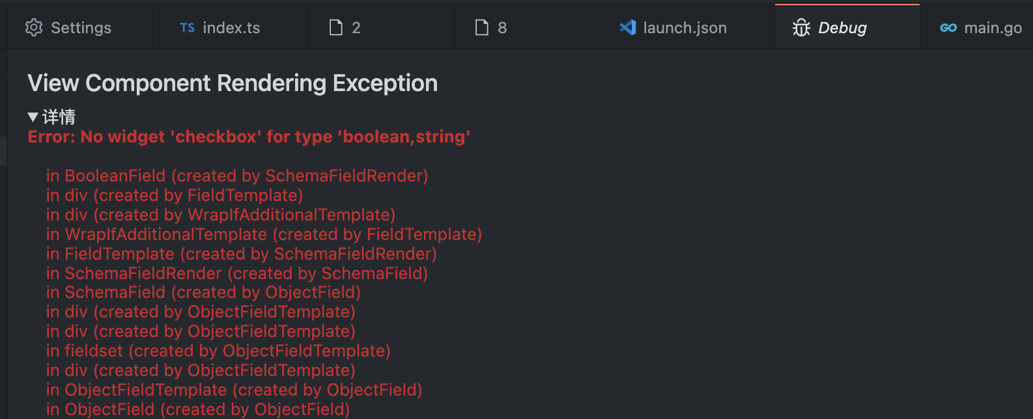Viewport: 1033px width, 419px height.
Task: Click the file icon on tab 8
Action: [x=483, y=27]
